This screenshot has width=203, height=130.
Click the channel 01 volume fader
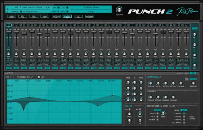[x=8, y=31]
